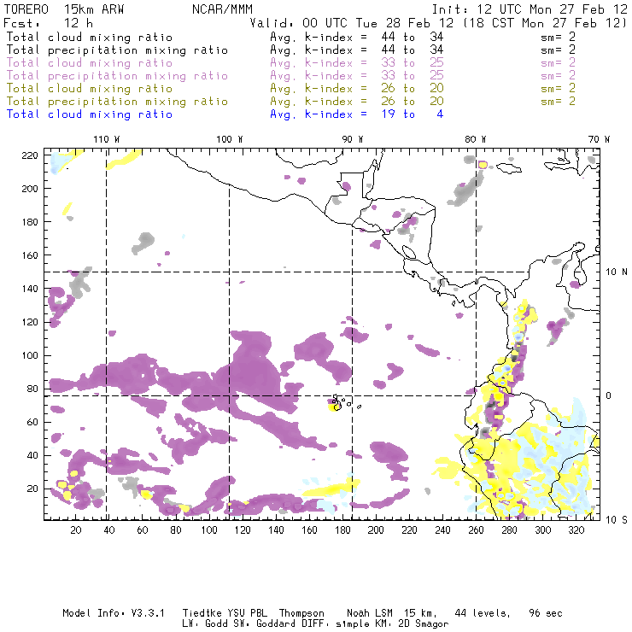Click the "80 W" longitude label
The width and height of the screenshot is (632, 632).
pyautogui.click(x=475, y=139)
